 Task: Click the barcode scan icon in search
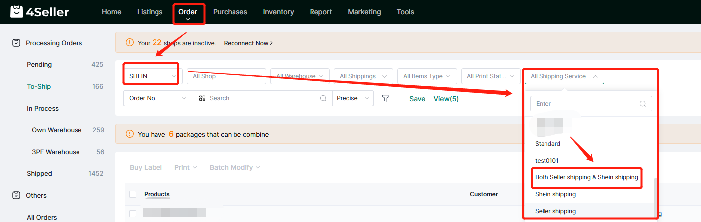point(202,98)
